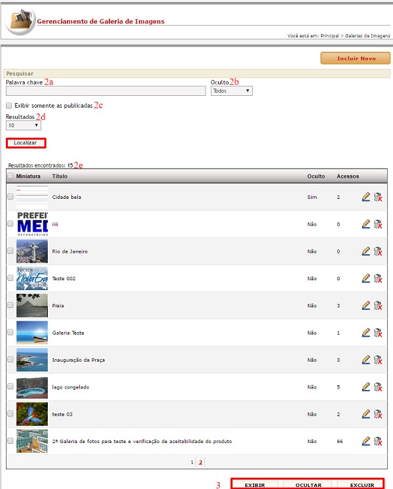
Task: Edit the teste 03 gallery
Action: pos(366,414)
